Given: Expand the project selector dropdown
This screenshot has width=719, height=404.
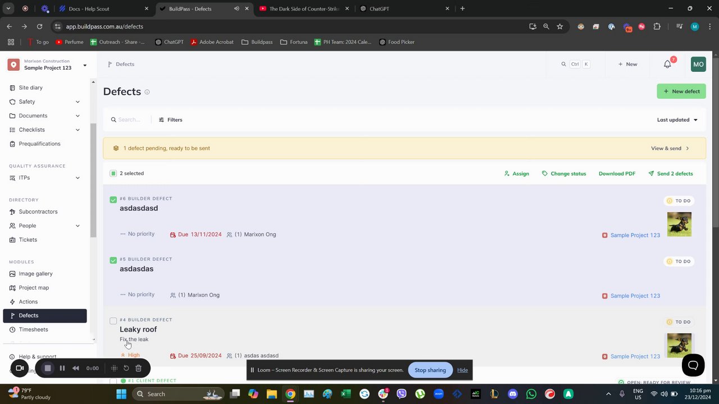Looking at the screenshot, I should [85, 65].
